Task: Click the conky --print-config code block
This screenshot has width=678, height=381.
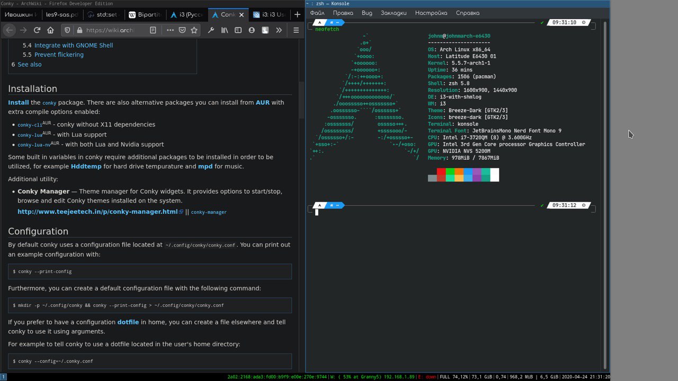Action: 150,271
